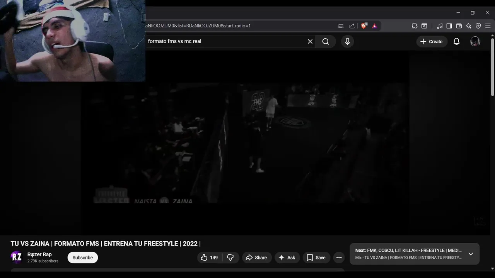The width and height of the screenshot is (495, 278).
Task: Expand the Next mix playlist chevron
Action: click(x=471, y=254)
